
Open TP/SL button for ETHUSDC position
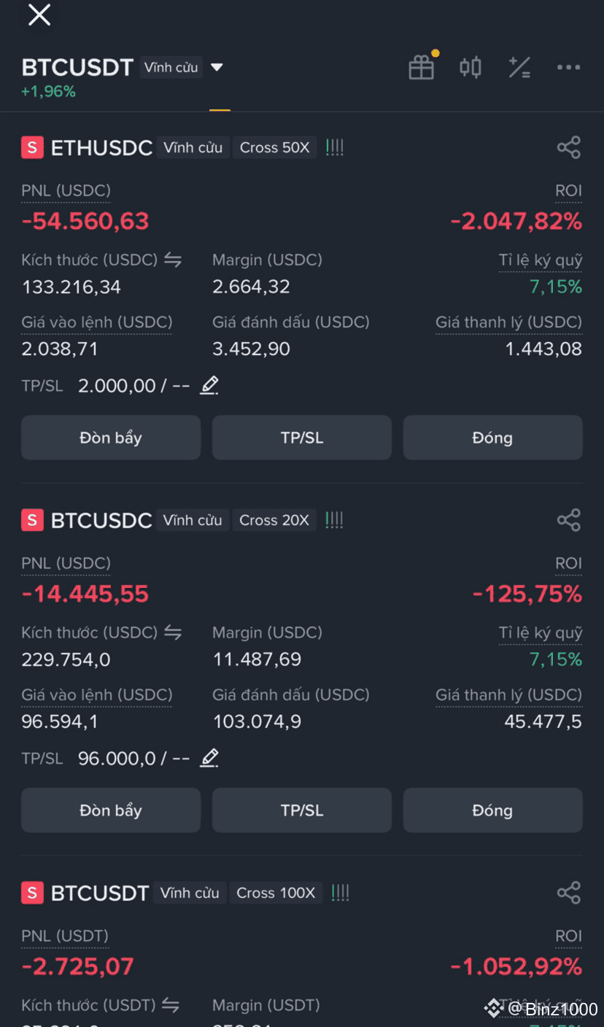tap(302, 438)
